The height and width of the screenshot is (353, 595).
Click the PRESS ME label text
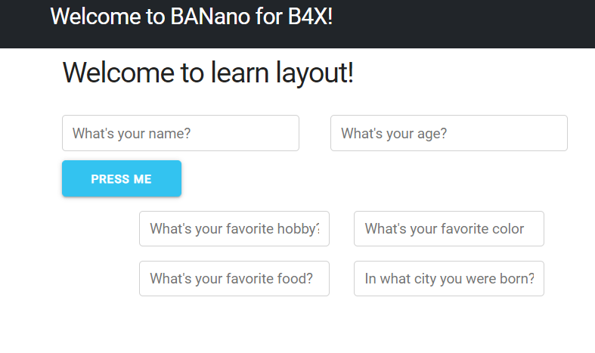pos(121,179)
